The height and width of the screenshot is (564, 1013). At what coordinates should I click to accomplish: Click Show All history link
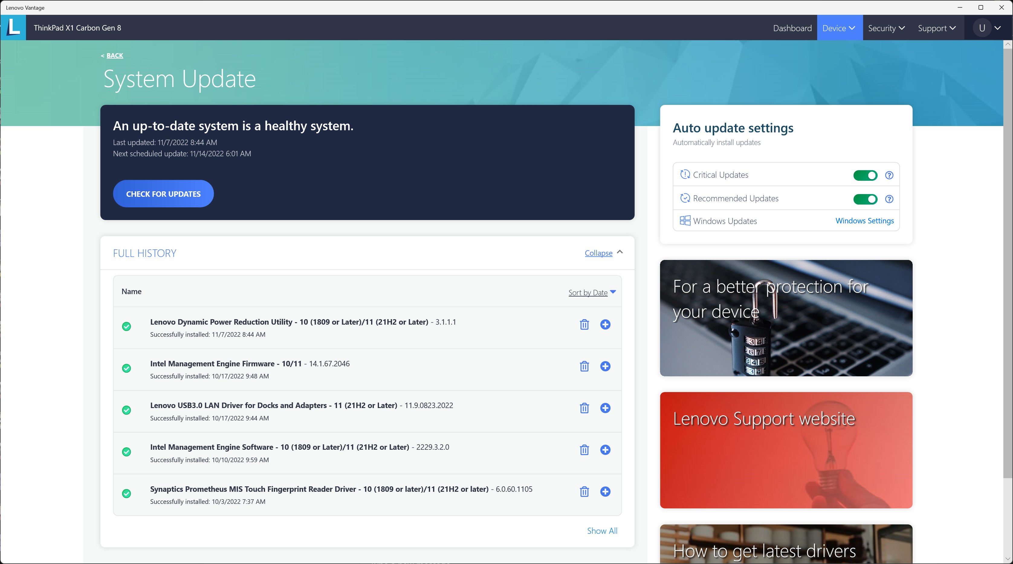[x=602, y=531]
